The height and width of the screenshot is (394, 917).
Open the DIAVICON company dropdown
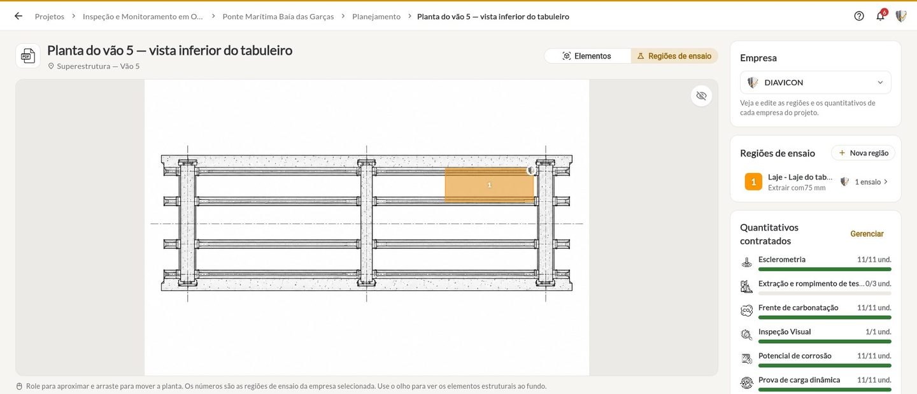point(816,83)
